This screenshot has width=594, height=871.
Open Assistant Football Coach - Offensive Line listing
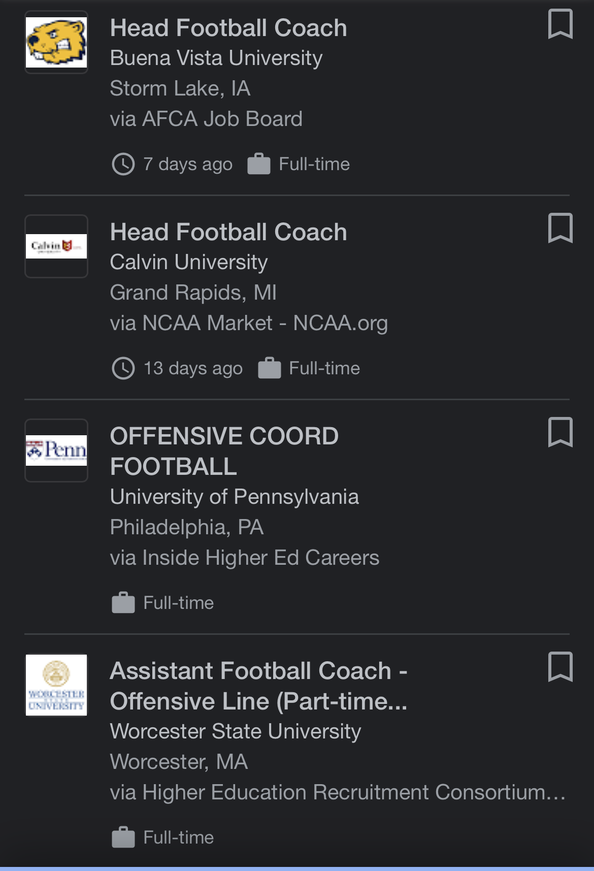click(x=259, y=686)
